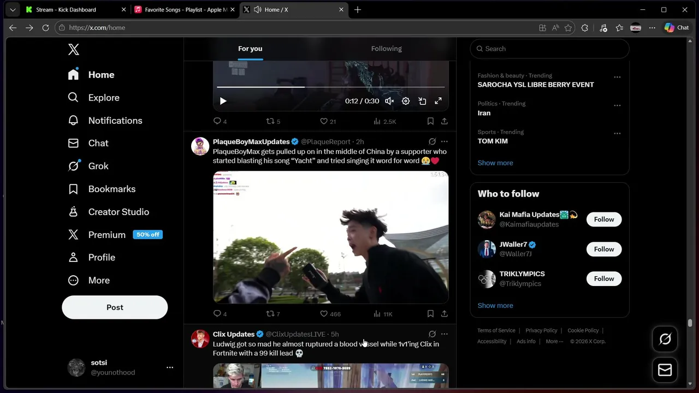The width and height of the screenshot is (699, 393).
Task: Open Copilot Chat in browser
Action: point(677,28)
